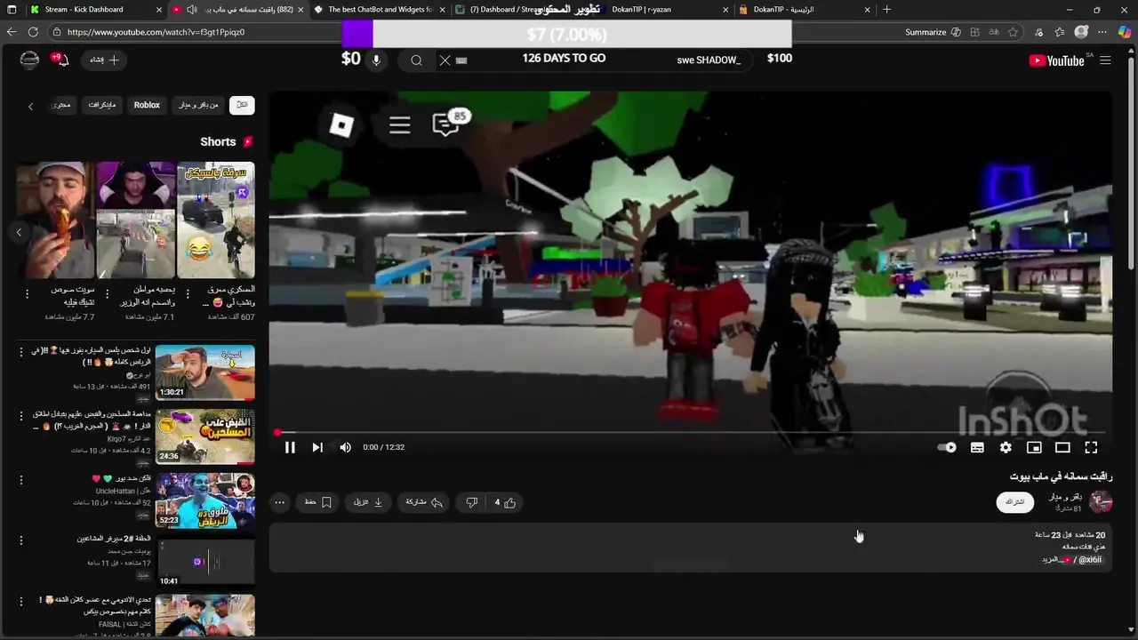Reload the page

tap(33, 32)
